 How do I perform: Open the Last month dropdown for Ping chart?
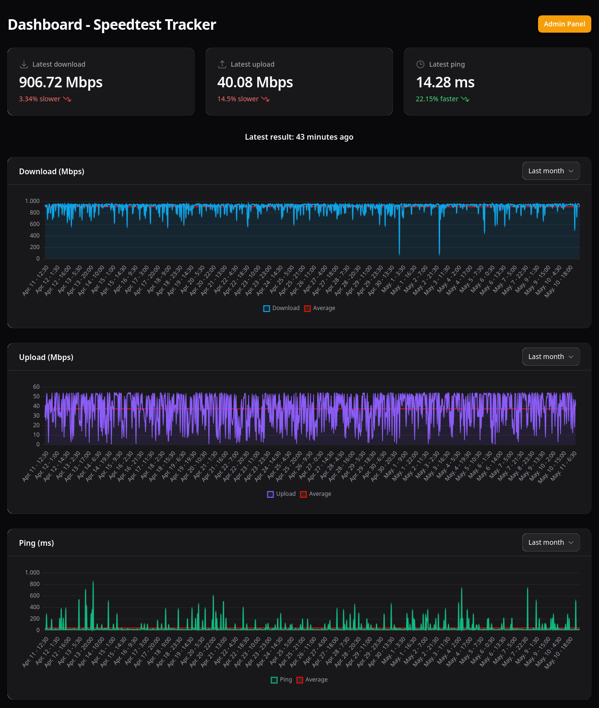(551, 542)
